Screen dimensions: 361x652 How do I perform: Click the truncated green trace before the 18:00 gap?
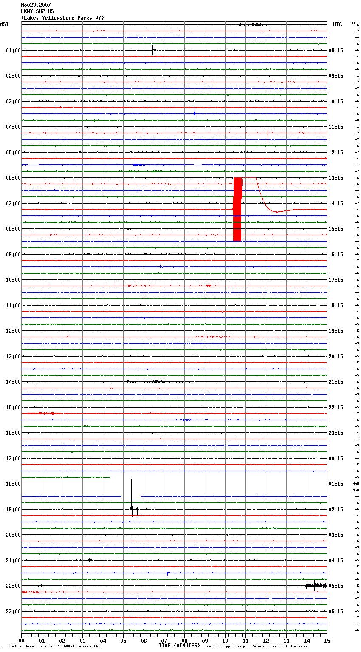pos(66,477)
